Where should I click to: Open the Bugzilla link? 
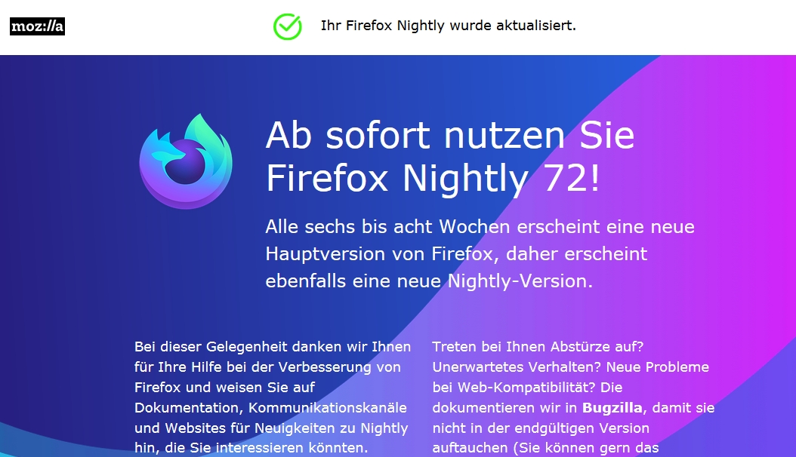point(612,408)
